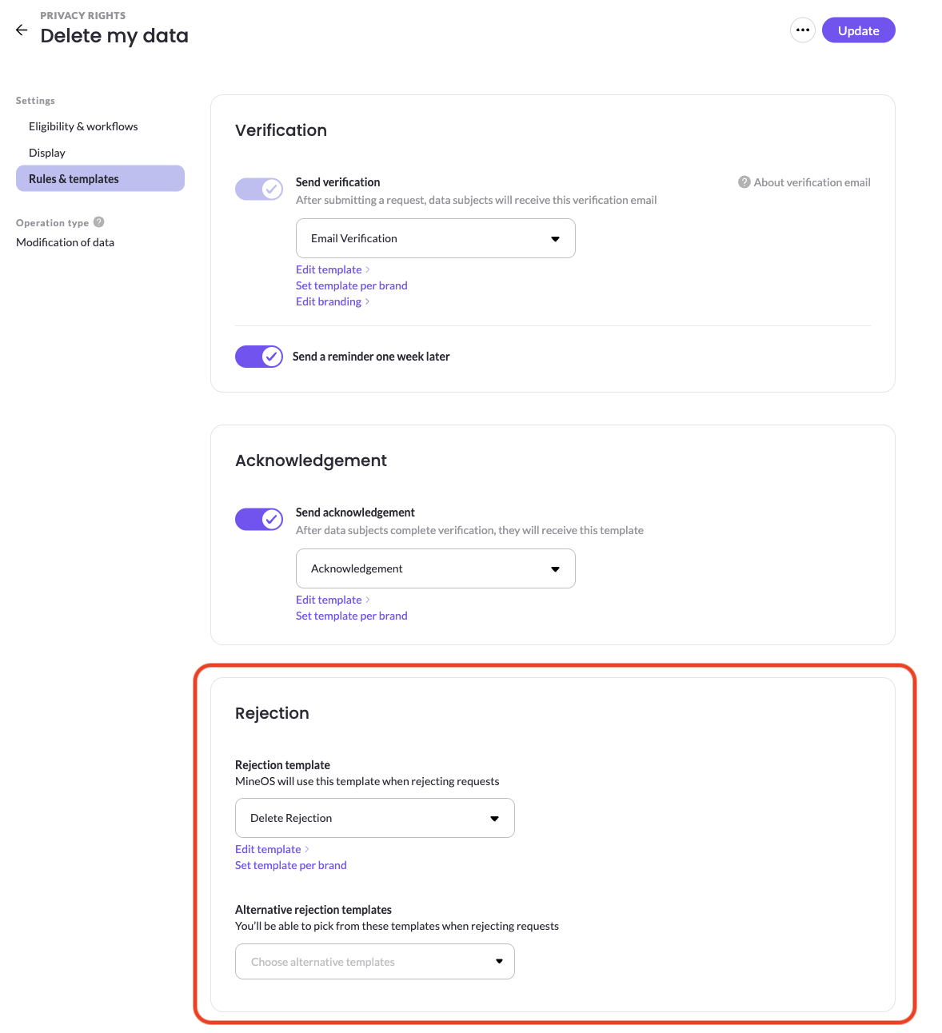942x1033 pixels.
Task: Open the three-dots more options menu
Action: pos(803,30)
